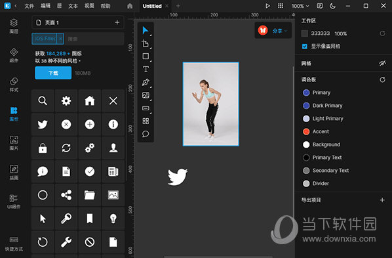Add a new page with plus button
392x258 pixels.
tap(117, 22)
